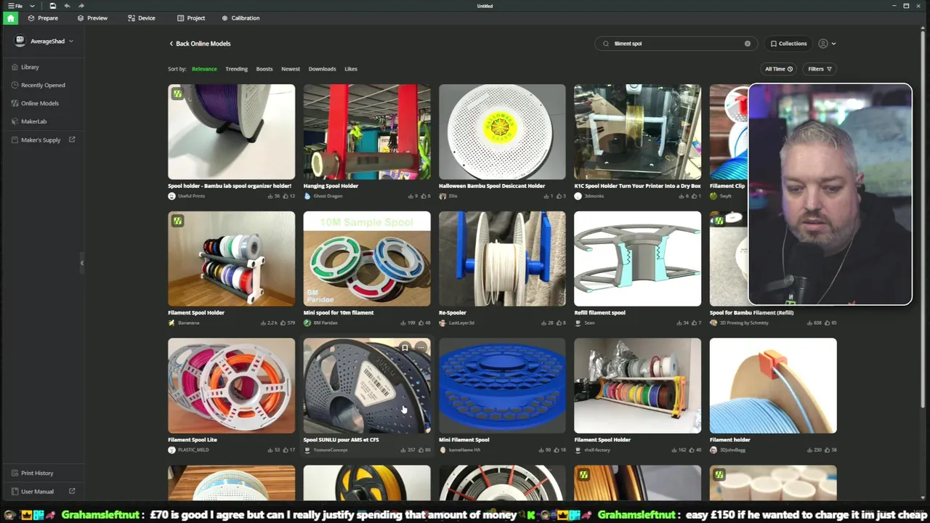Open Mini Filament Spool thumbnail
The image size is (930, 523).
(x=502, y=386)
